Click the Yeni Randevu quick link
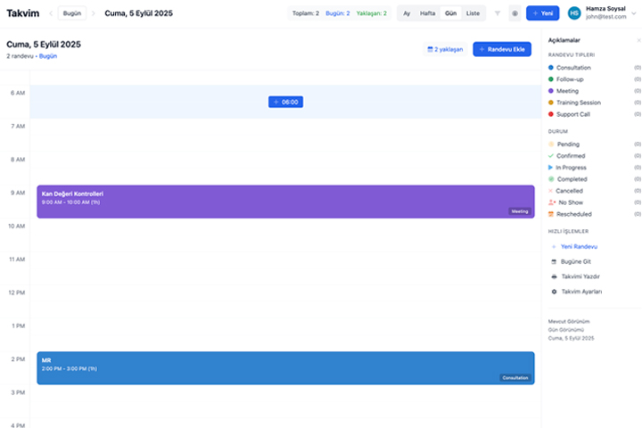The image size is (642, 428). (578, 246)
